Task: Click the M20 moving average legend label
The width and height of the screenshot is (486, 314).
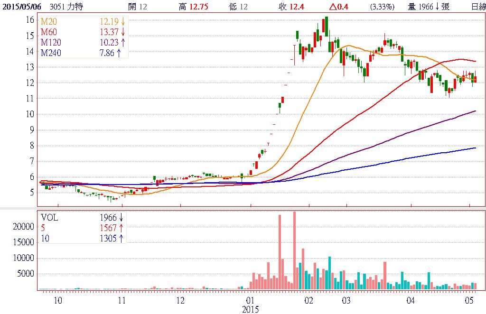Action: (x=48, y=22)
